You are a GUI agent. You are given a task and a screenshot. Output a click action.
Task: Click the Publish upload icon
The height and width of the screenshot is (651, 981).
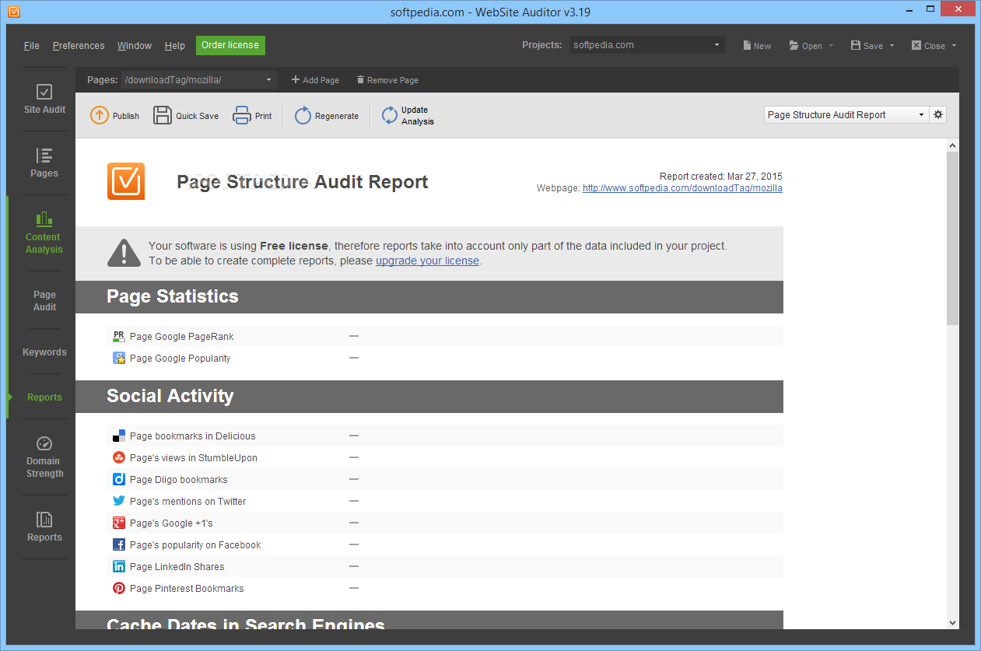tap(100, 115)
